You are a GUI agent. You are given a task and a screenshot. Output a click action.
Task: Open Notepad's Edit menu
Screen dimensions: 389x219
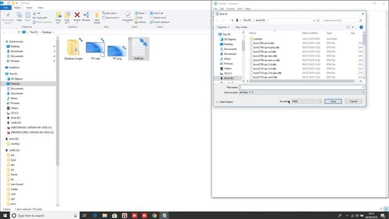[x=221, y=9]
